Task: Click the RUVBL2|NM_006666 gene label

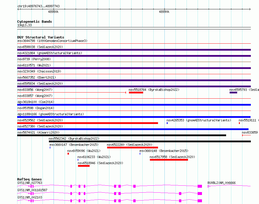Action: tap(221, 183)
